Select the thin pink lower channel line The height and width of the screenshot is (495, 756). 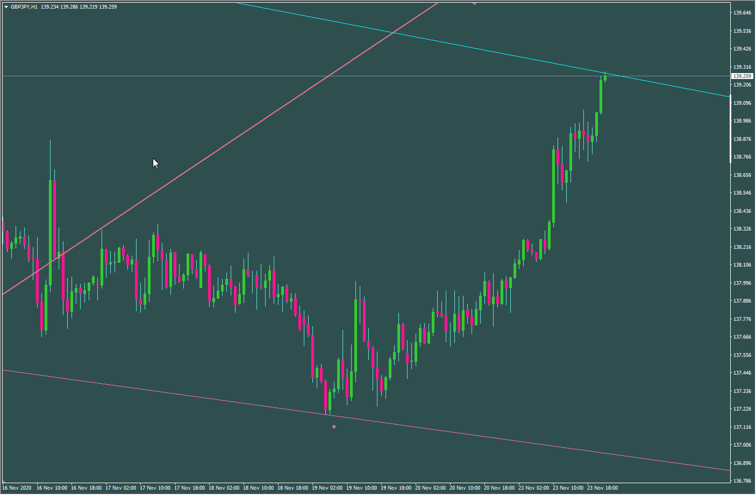[366, 420]
